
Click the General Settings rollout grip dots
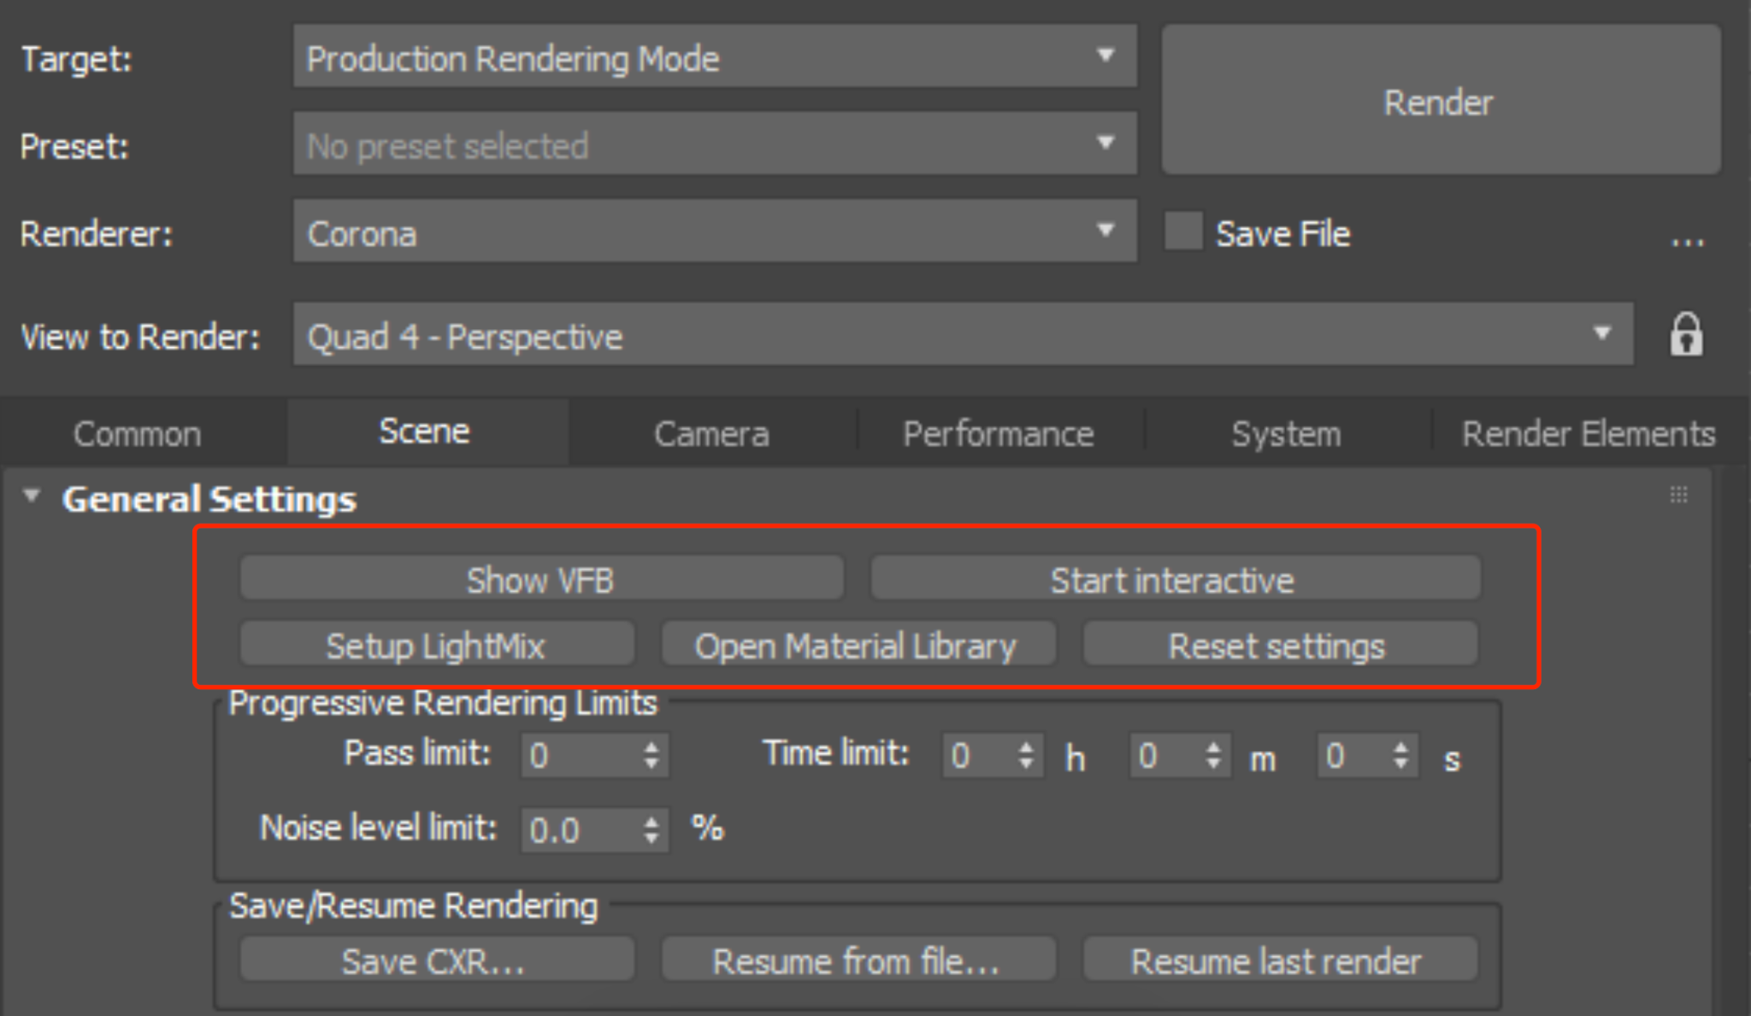[x=1678, y=495]
